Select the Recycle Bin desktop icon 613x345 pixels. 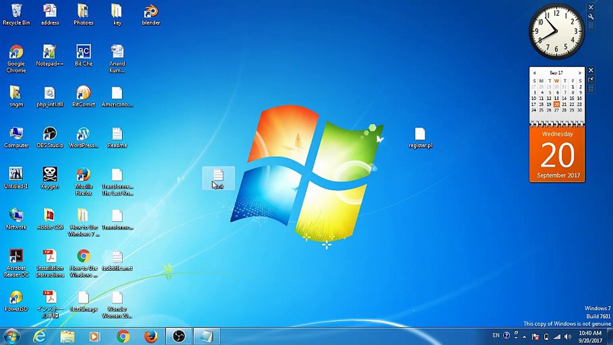tap(16, 14)
